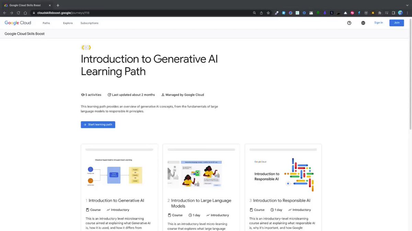Click the padlock site info icon
The height and width of the screenshot is (231, 412).
coord(34,13)
